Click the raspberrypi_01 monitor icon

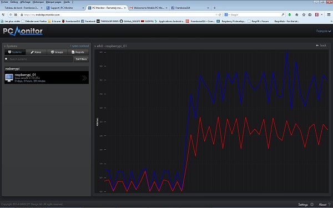coord(9,78)
